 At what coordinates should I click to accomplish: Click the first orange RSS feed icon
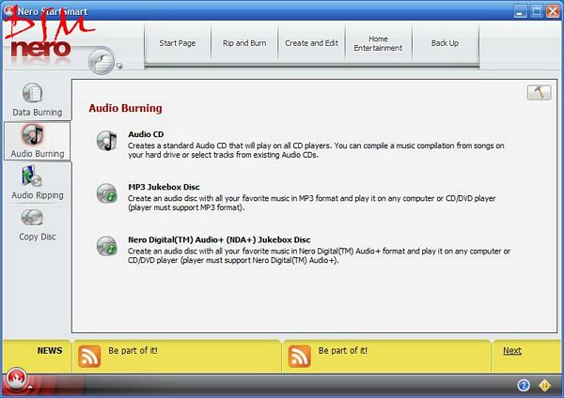[x=90, y=356]
